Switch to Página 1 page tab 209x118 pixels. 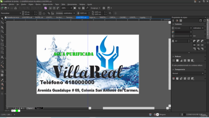[30, 108]
